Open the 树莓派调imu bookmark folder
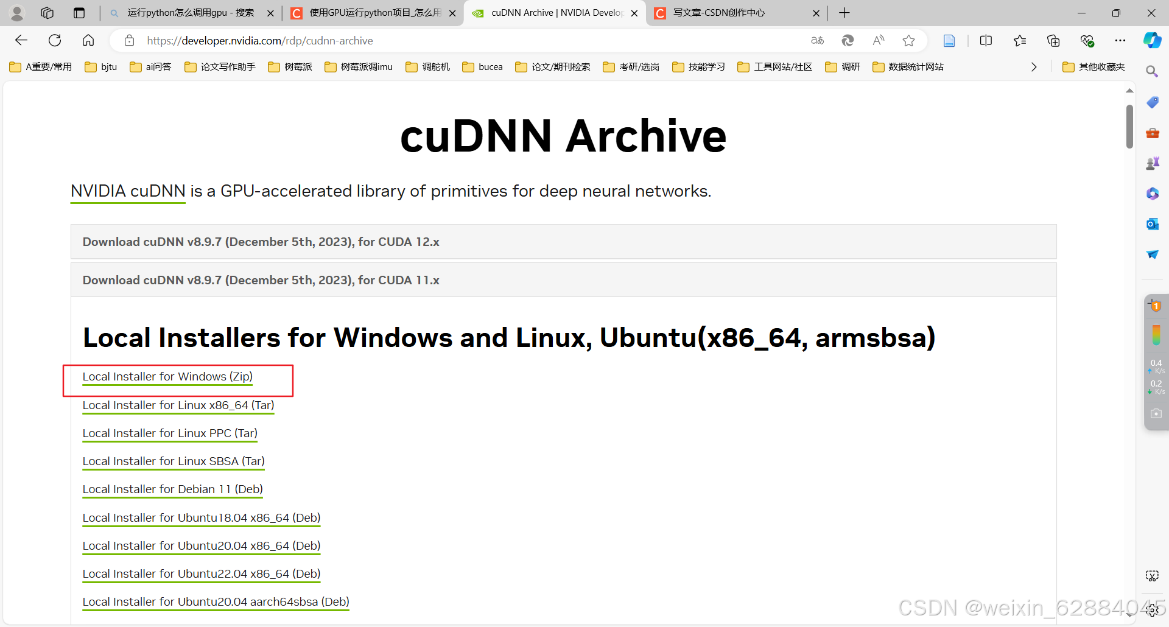The height and width of the screenshot is (627, 1169). 359,67
